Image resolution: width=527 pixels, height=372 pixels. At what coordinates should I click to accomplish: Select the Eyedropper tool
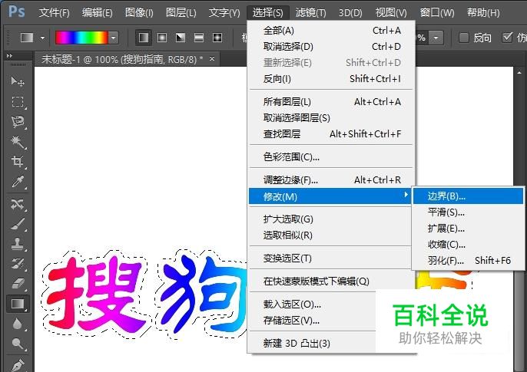coord(18,182)
